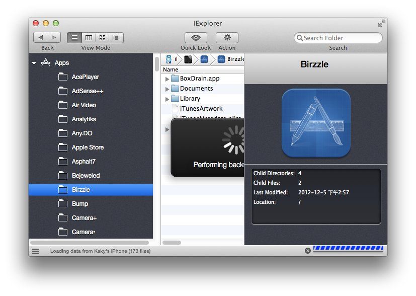Screen dimensions: 416x296
Task: Select the Camera+ folder icon
Action: [x=63, y=217]
